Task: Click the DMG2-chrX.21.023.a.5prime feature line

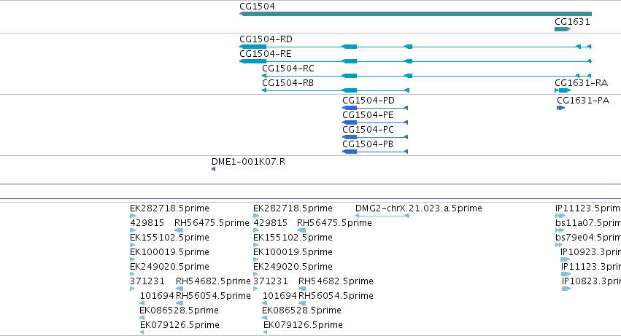Action: [x=382, y=216]
